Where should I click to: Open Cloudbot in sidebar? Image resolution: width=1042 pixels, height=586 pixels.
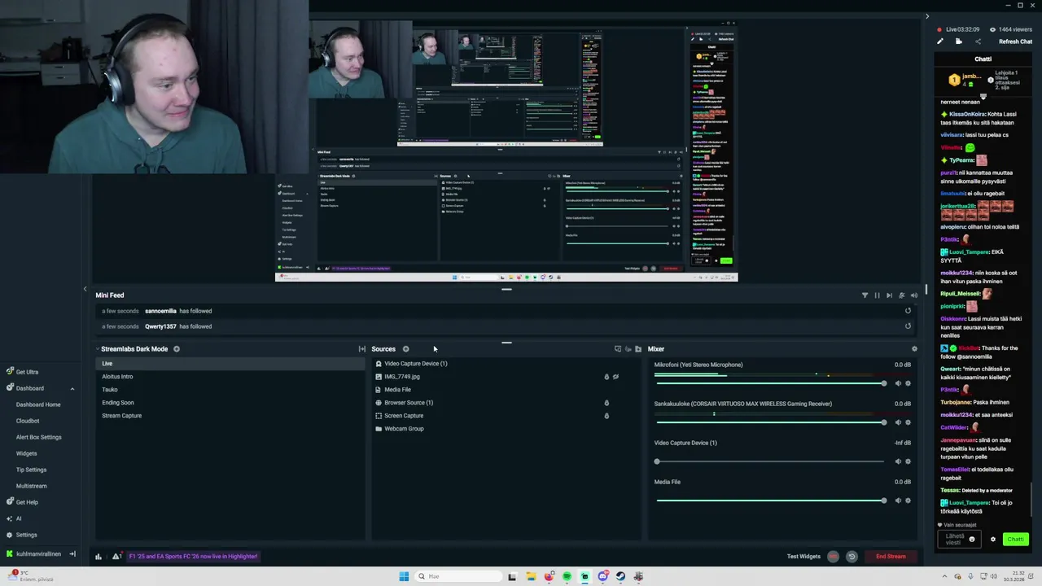[28, 421]
